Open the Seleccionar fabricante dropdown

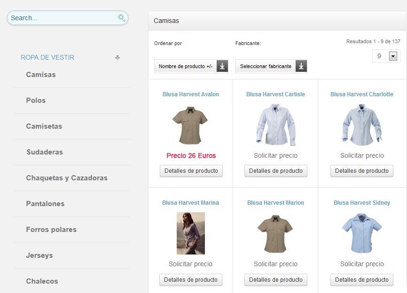coord(271,66)
